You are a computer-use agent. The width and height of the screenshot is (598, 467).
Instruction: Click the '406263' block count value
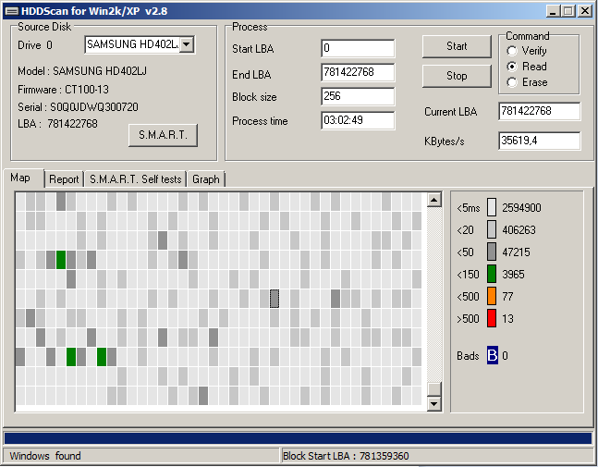[x=519, y=229]
